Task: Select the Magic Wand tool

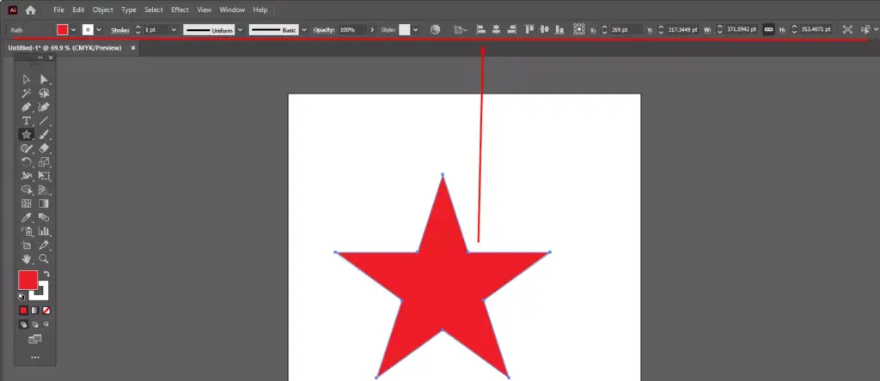Action: pos(27,93)
